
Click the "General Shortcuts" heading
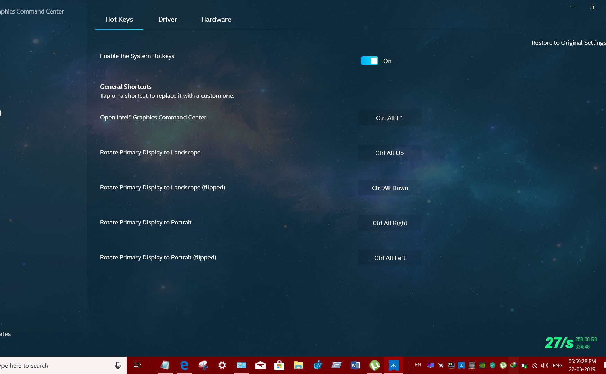[x=126, y=87]
